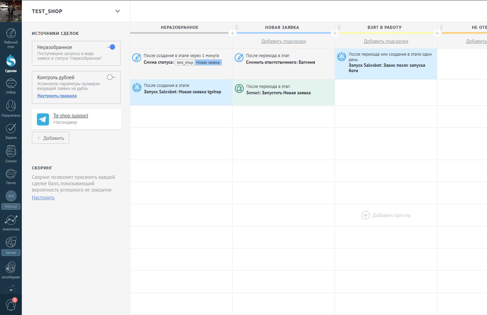Select the ВЗЯТ В РАБОТУ stage header
The height and width of the screenshot is (315, 487).
[384, 28]
